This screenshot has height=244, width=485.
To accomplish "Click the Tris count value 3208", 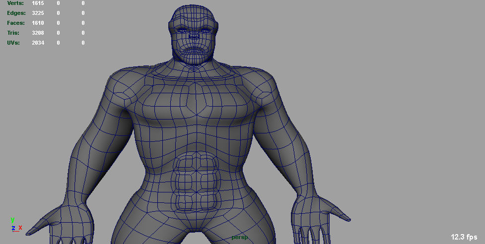I will point(38,33).
